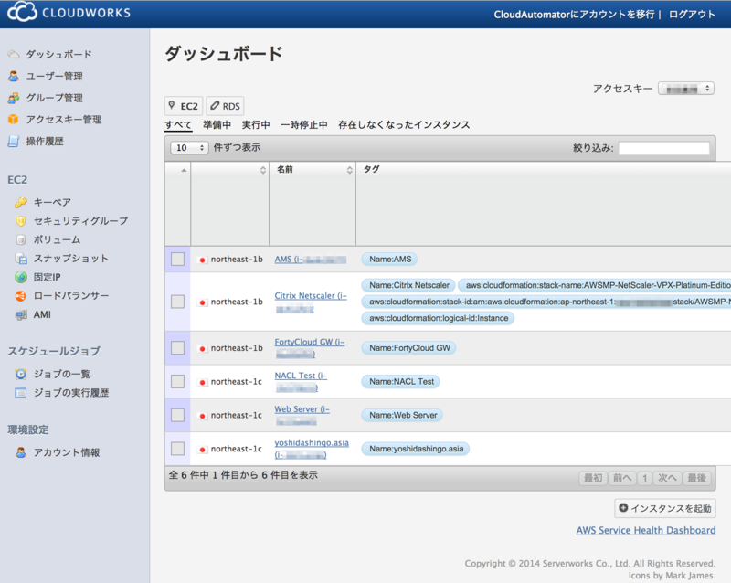Select the すべて filter tab
731x583 pixels.
(178, 125)
